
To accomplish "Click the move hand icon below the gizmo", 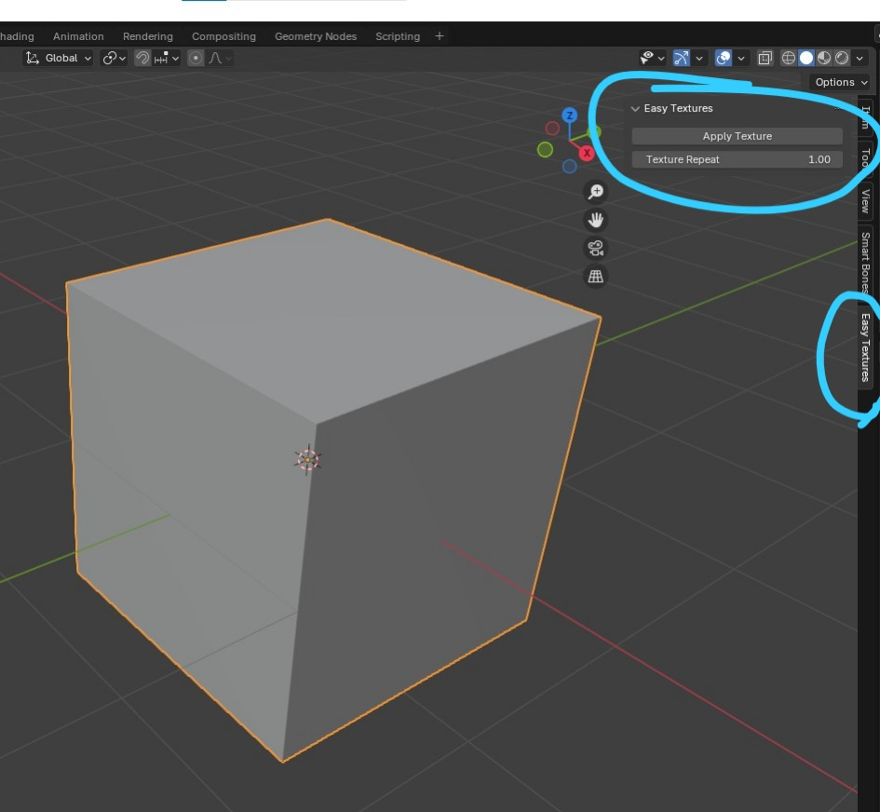I will click(595, 219).
